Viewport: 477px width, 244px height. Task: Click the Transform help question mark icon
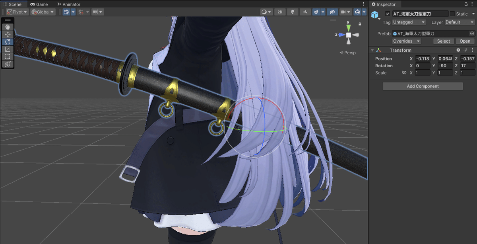point(458,50)
